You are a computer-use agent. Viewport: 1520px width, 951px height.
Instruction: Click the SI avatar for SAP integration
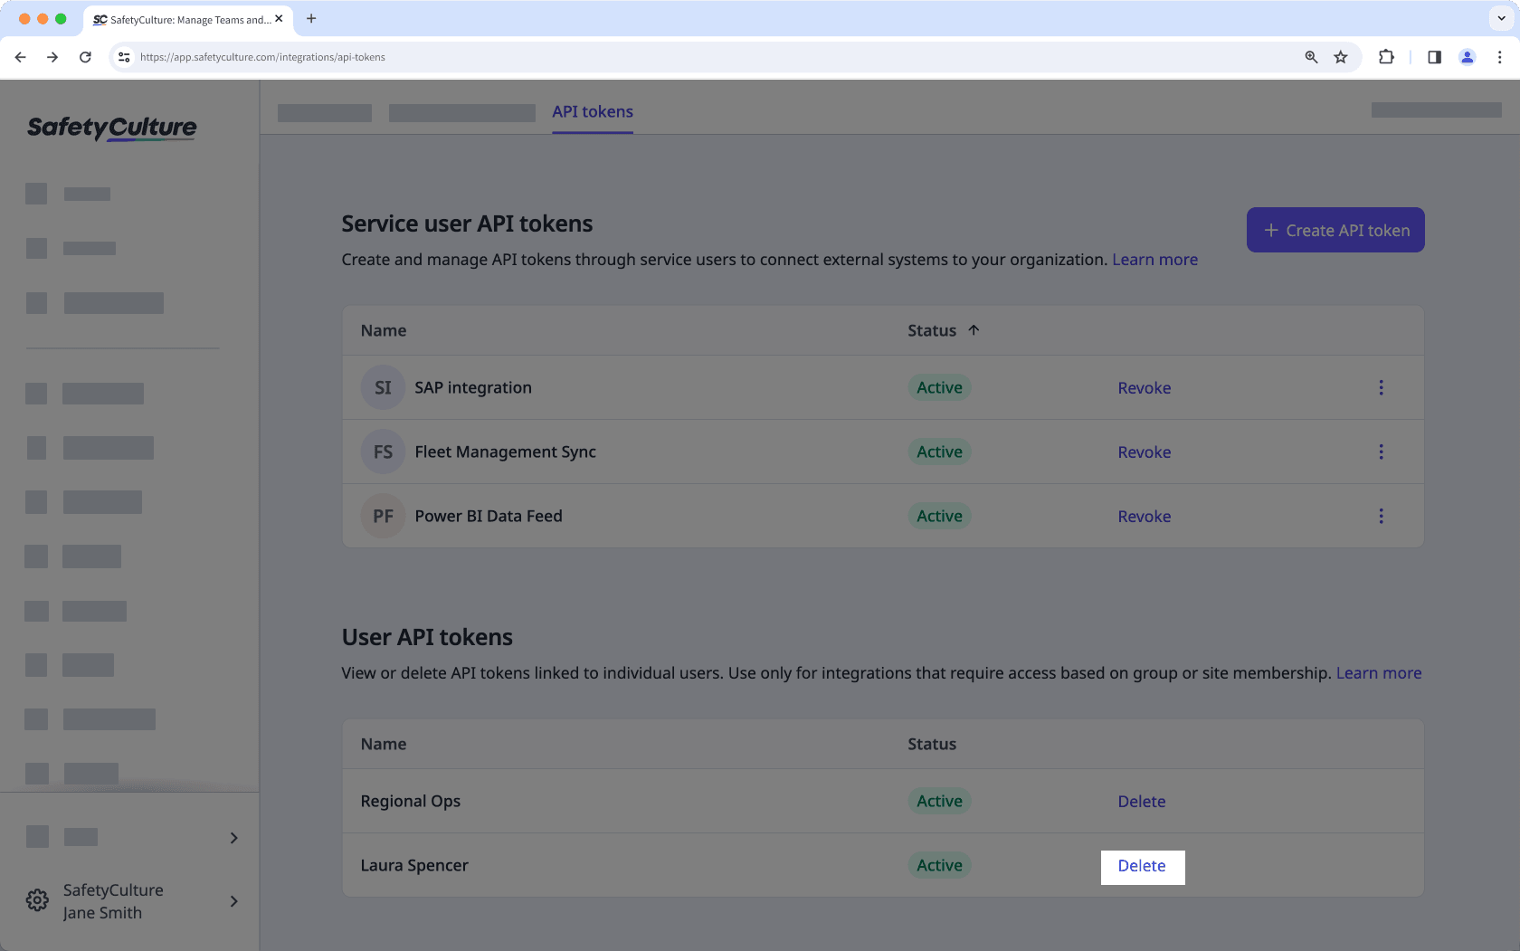383,386
